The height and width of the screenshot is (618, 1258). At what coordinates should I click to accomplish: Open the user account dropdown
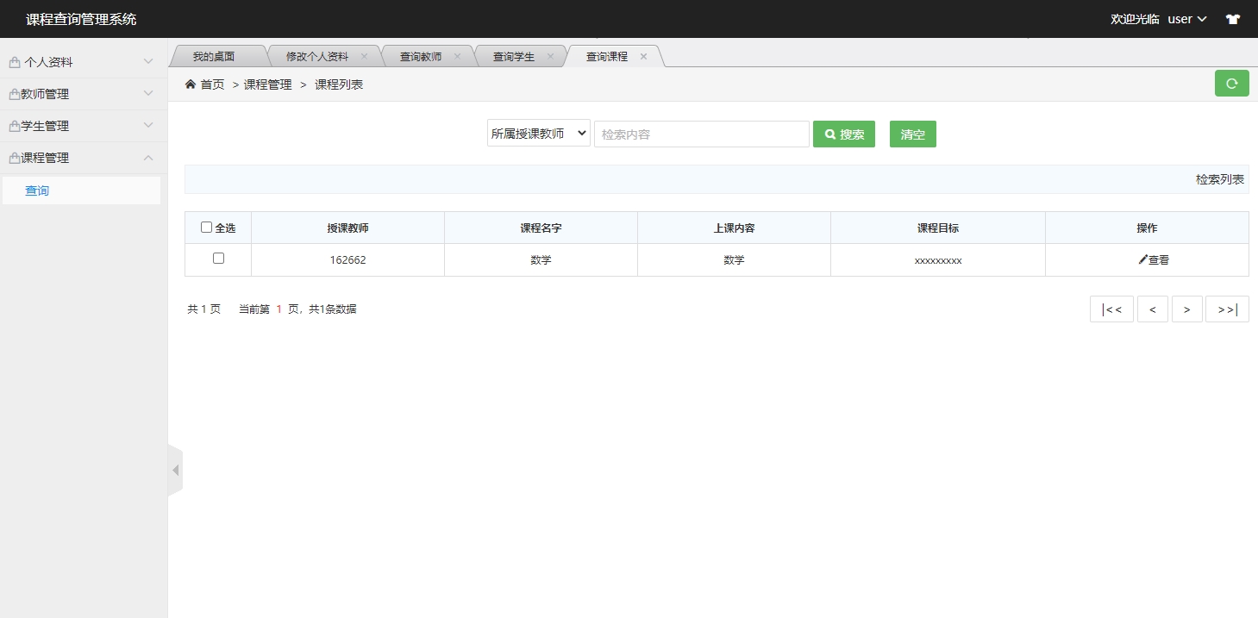[x=1187, y=18]
